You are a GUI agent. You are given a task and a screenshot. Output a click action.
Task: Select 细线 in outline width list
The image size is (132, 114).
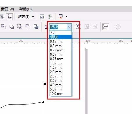coord(60,37)
